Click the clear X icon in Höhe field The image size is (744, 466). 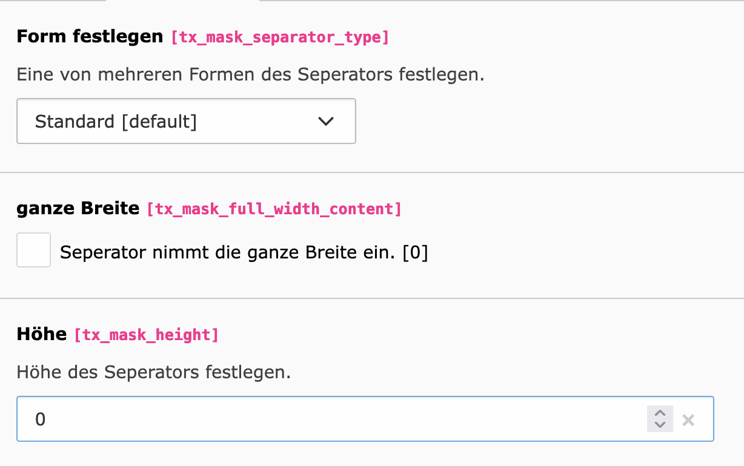point(688,419)
